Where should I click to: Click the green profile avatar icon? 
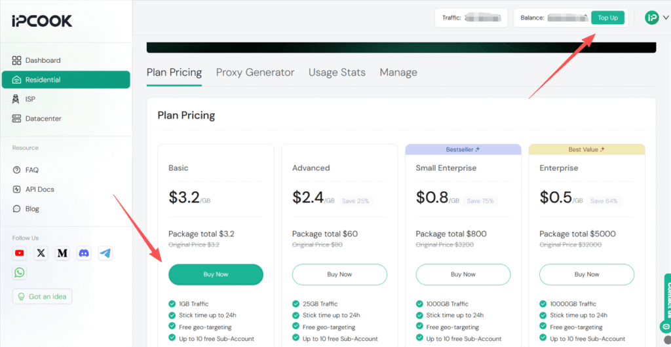[651, 18]
